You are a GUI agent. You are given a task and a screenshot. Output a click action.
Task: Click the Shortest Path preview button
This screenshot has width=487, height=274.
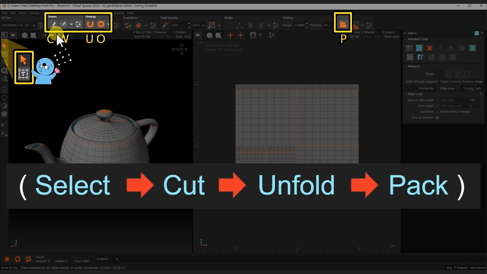click(472, 88)
